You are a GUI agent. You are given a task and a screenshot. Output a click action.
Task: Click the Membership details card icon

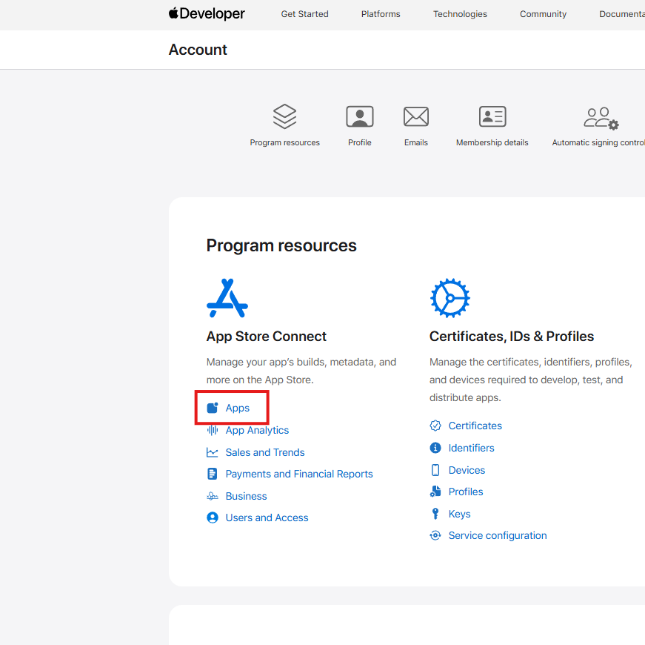point(492,116)
